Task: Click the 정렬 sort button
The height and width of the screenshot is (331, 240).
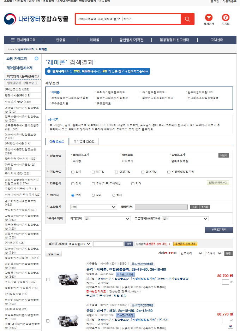Action: [x=228, y=254]
